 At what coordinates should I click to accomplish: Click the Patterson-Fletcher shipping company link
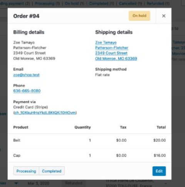pyautogui.click(x=112, y=48)
